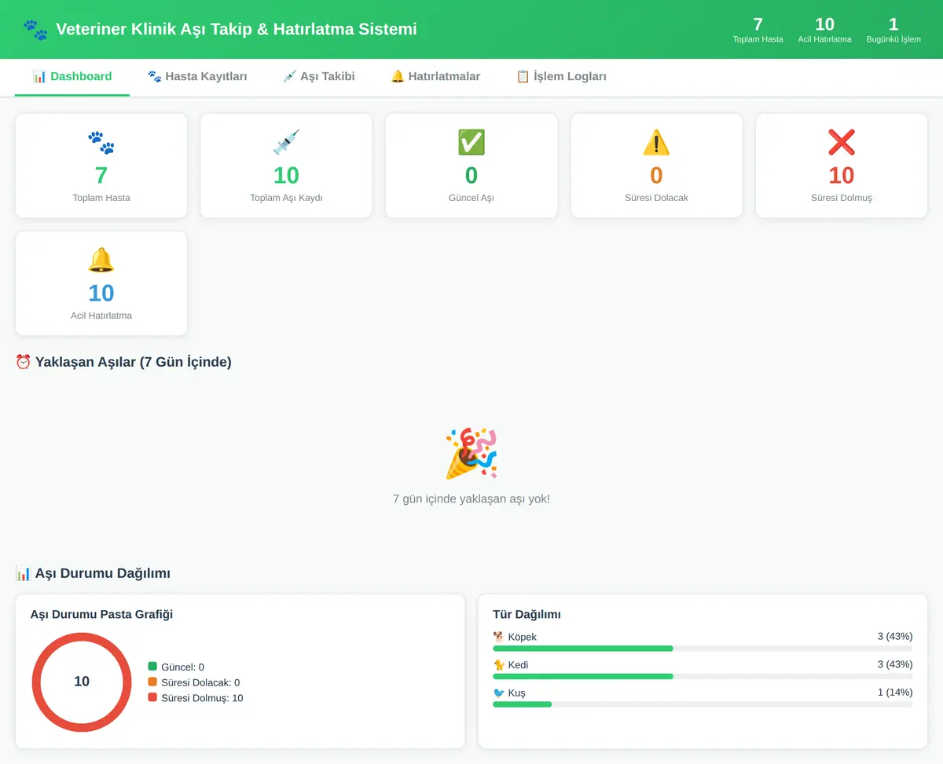This screenshot has width=943, height=764.
Task: Click the orange Süresi Dolacak legend swatch
Action: pos(152,682)
